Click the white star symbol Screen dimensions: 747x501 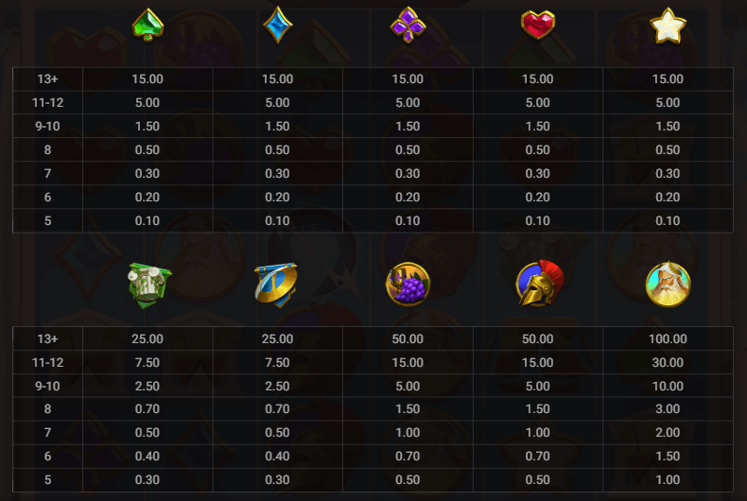click(x=668, y=26)
